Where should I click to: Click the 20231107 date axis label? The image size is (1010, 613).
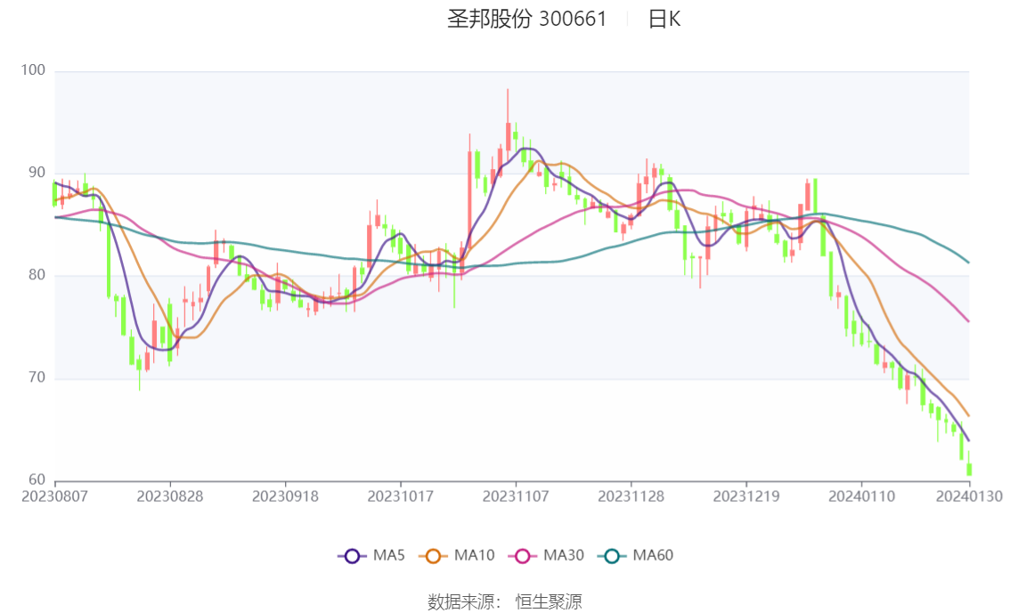pyautogui.click(x=516, y=496)
